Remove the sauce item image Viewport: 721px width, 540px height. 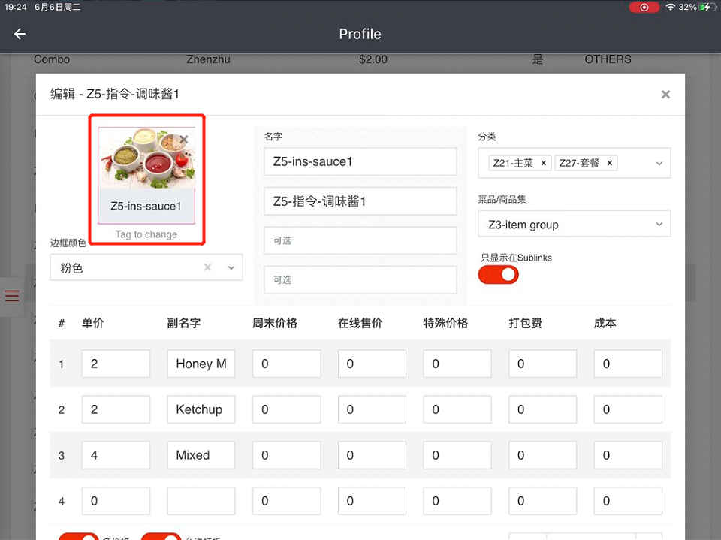point(184,139)
